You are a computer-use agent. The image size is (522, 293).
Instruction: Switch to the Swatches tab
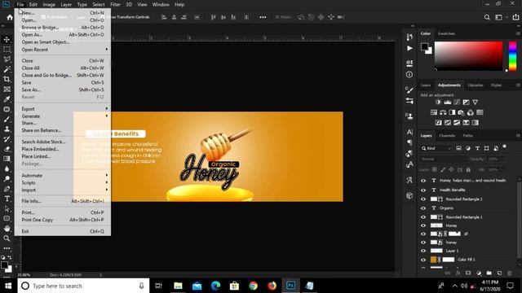[446, 33]
